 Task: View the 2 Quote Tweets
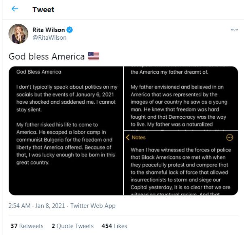(72, 226)
